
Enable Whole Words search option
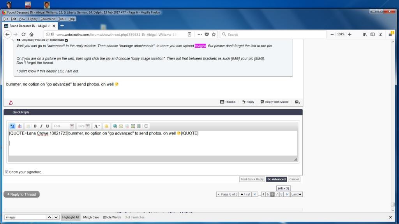point(112,217)
